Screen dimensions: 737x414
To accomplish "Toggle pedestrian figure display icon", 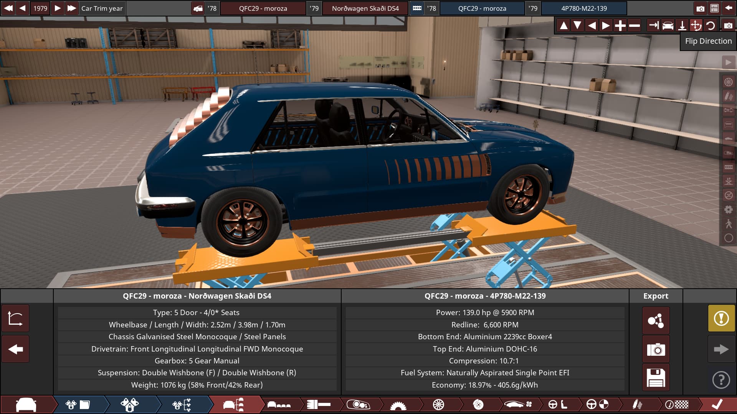I will tap(728, 223).
